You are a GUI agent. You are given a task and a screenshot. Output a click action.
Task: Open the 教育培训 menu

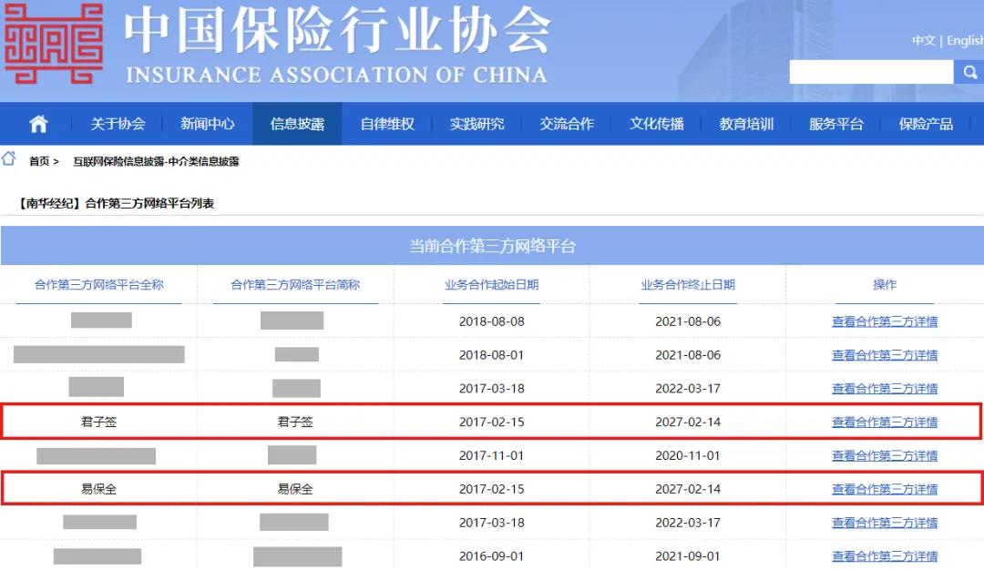(x=746, y=124)
